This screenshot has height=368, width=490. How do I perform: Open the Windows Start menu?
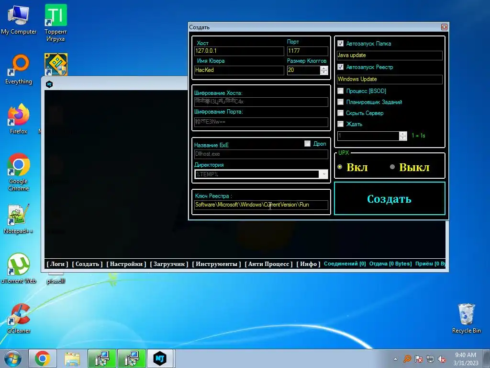(x=13, y=358)
